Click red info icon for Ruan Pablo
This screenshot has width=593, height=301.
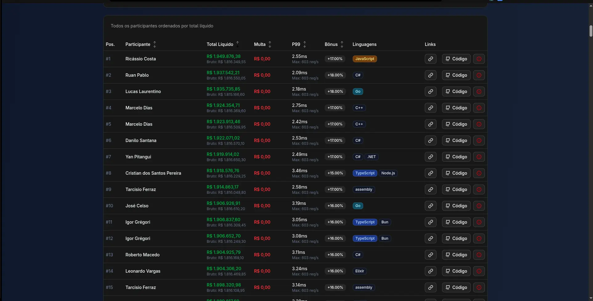[x=479, y=75]
